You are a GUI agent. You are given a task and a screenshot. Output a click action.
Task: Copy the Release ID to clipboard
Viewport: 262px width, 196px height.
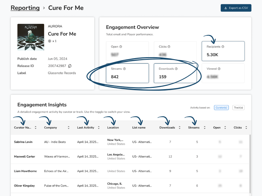pos(70,66)
